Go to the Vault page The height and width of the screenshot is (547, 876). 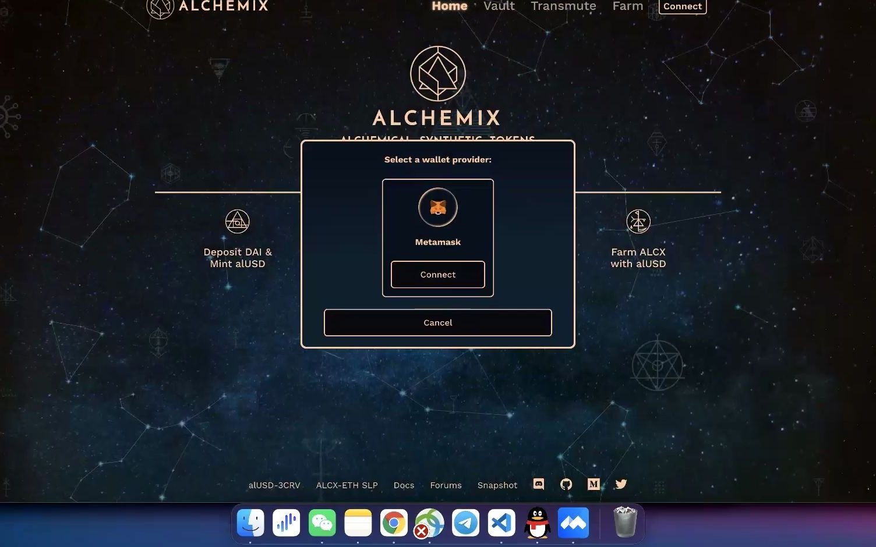tap(499, 6)
